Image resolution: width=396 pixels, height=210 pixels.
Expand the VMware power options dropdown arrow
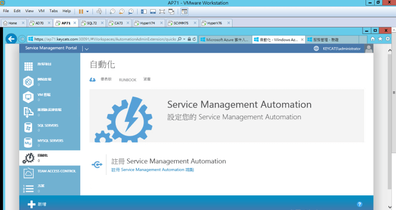(87, 11)
